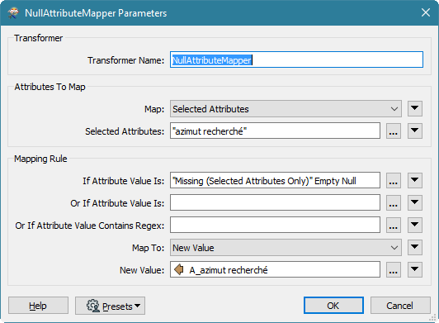Screen dimensions: 439x323
Task: Open the arrow menu beside Map dropdown
Action: click(x=414, y=108)
